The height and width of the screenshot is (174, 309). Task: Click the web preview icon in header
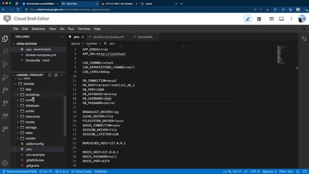pos(271,19)
